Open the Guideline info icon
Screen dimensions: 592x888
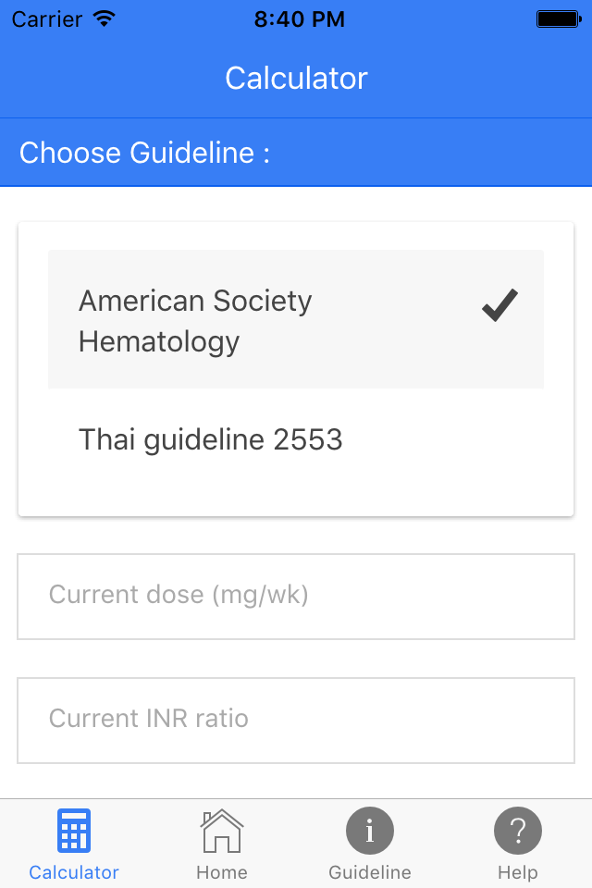(370, 831)
